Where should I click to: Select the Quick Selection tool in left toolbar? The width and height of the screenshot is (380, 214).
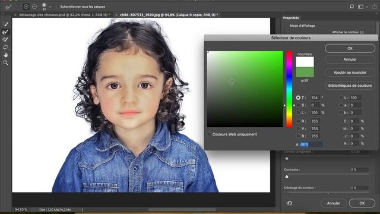[x=5, y=24]
